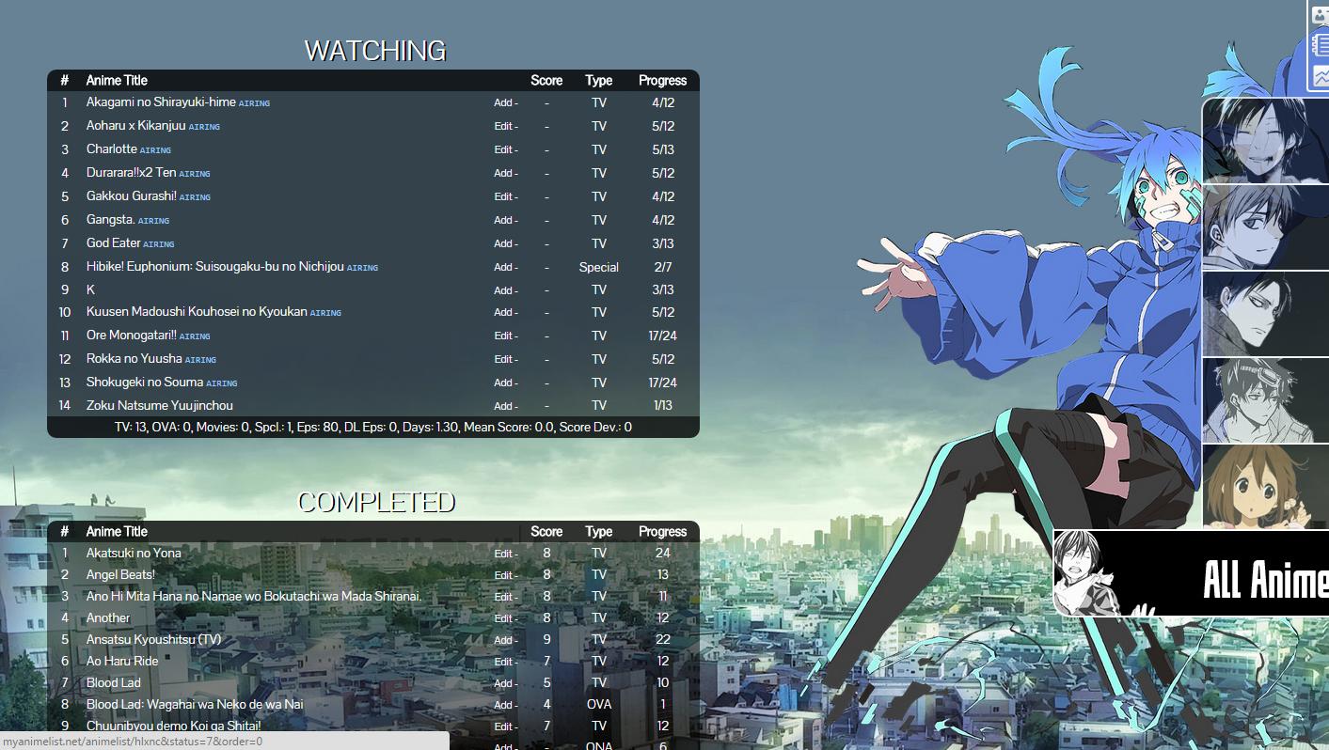The width and height of the screenshot is (1329, 750).
Task: Open Ansatsu Kyoushitsu (TV) entry
Action: coord(153,639)
